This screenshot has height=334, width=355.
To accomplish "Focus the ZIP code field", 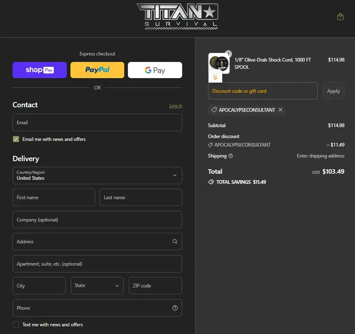I will coord(155,285).
